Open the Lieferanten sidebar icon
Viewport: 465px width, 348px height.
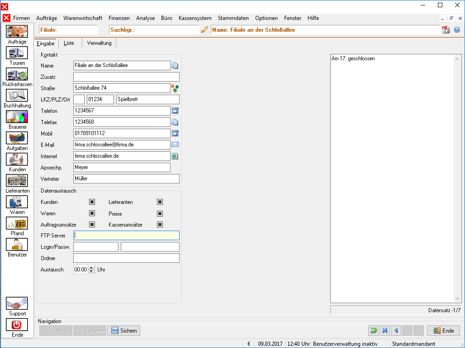[x=17, y=181]
